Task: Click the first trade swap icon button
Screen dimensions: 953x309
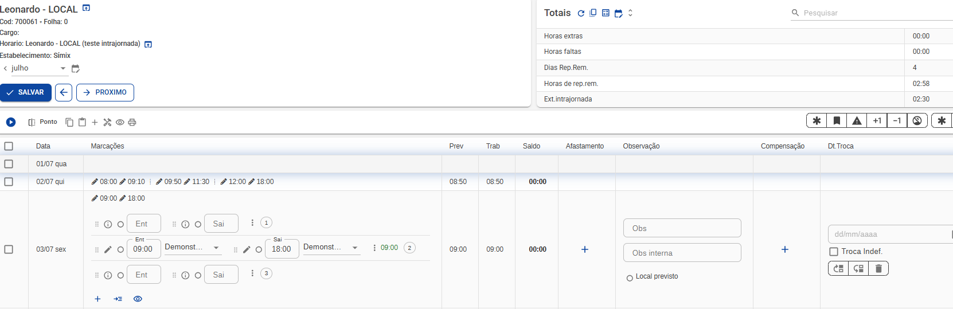Action: [x=838, y=268]
